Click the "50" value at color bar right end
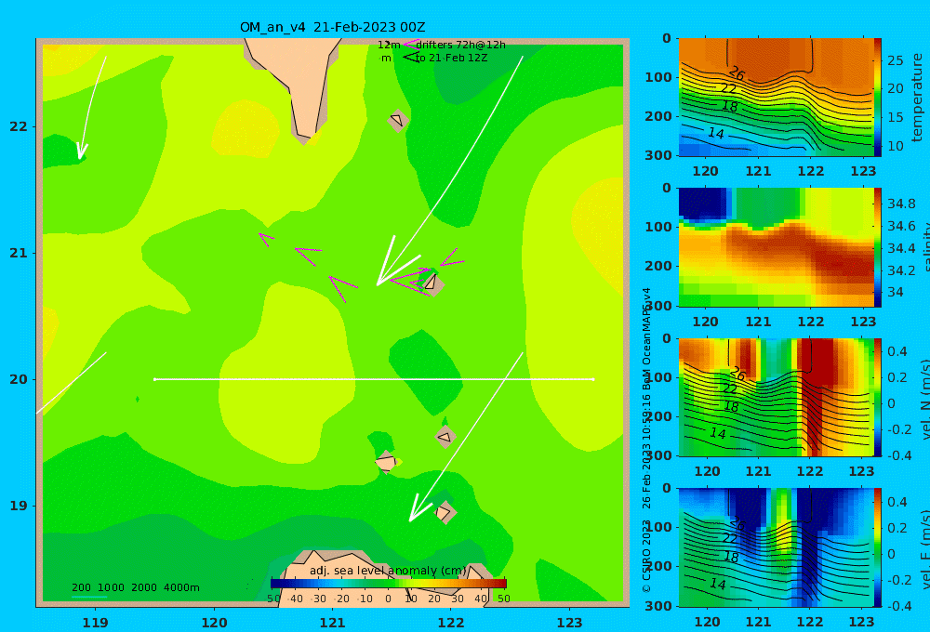This screenshot has width=930, height=632. pos(503,599)
